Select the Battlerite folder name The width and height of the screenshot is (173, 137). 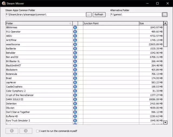(x=11, y=49)
